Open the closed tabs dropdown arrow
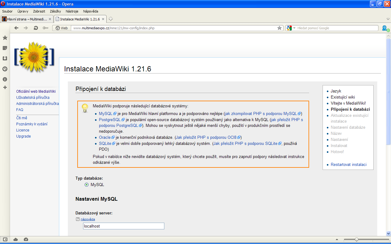Image resolution: width=391 pixels, height=244 pixels. [x=388, y=19]
